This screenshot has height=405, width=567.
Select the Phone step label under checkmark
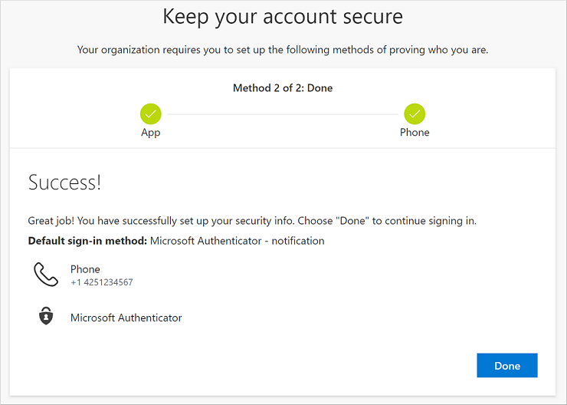tap(415, 133)
